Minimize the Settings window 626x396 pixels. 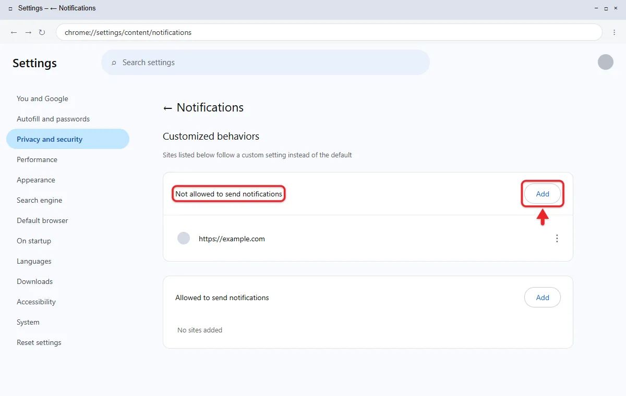coord(597,8)
